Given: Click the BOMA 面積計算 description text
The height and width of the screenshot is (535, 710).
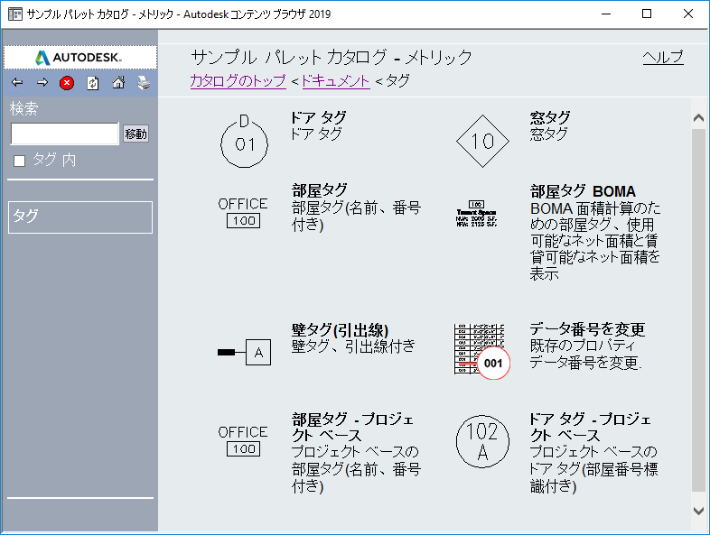Looking at the screenshot, I should 595,241.
